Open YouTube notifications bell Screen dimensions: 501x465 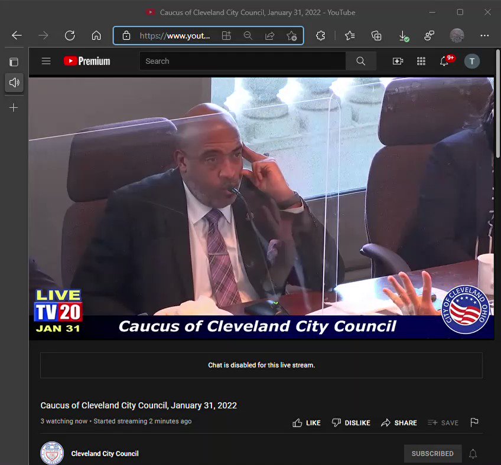(x=444, y=61)
